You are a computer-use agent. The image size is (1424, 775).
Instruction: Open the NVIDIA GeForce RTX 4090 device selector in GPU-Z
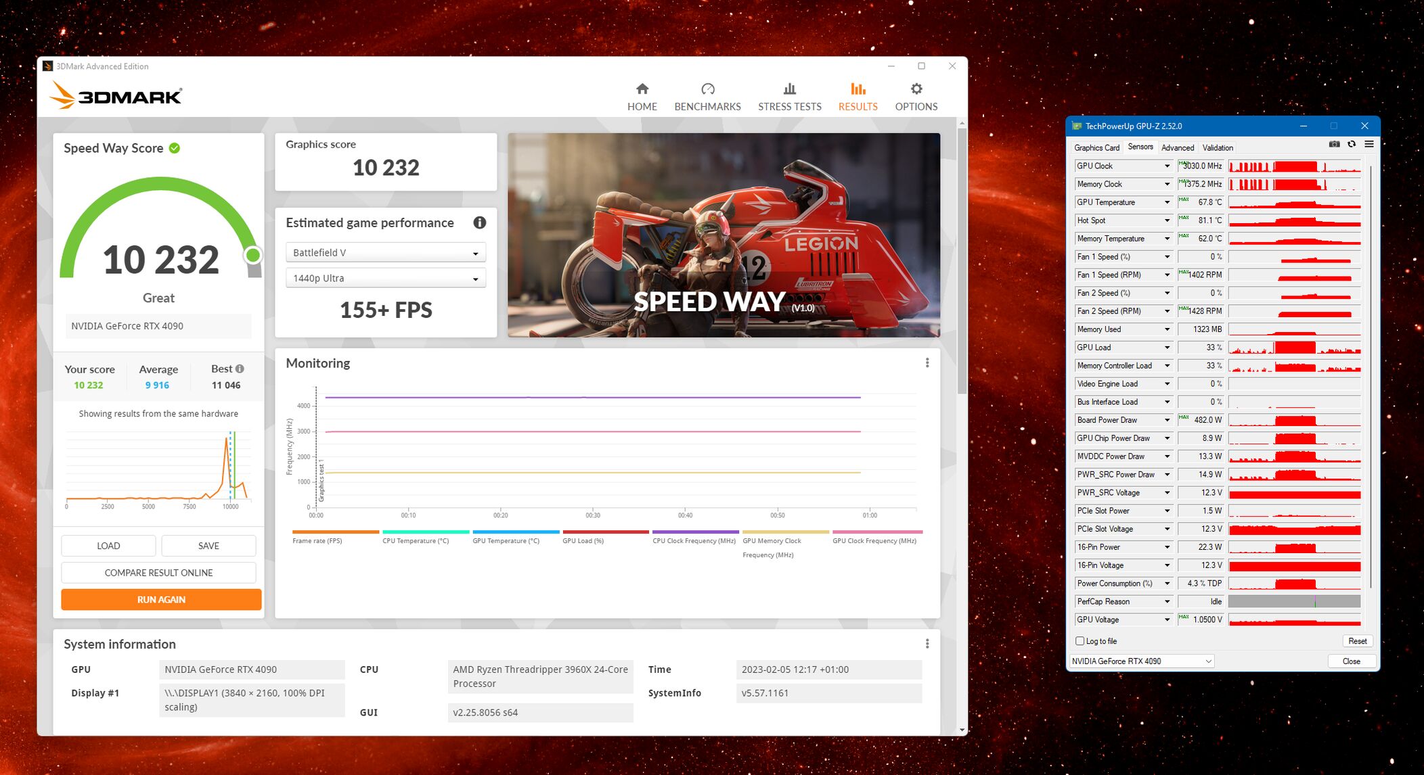pyautogui.click(x=1141, y=661)
